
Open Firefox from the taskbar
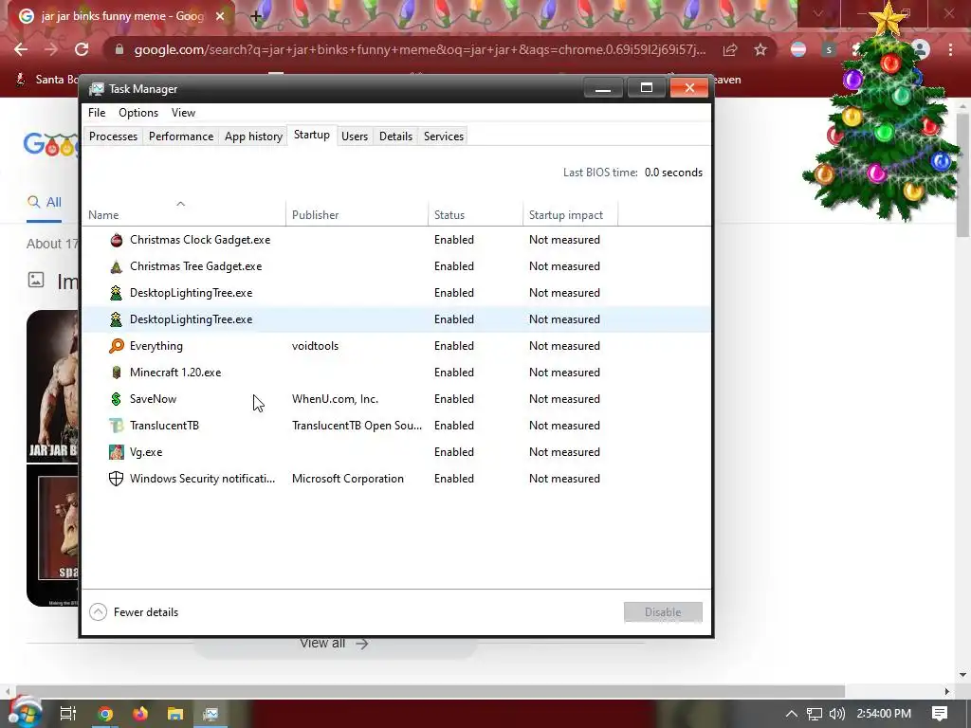pyautogui.click(x=140, y=714)
